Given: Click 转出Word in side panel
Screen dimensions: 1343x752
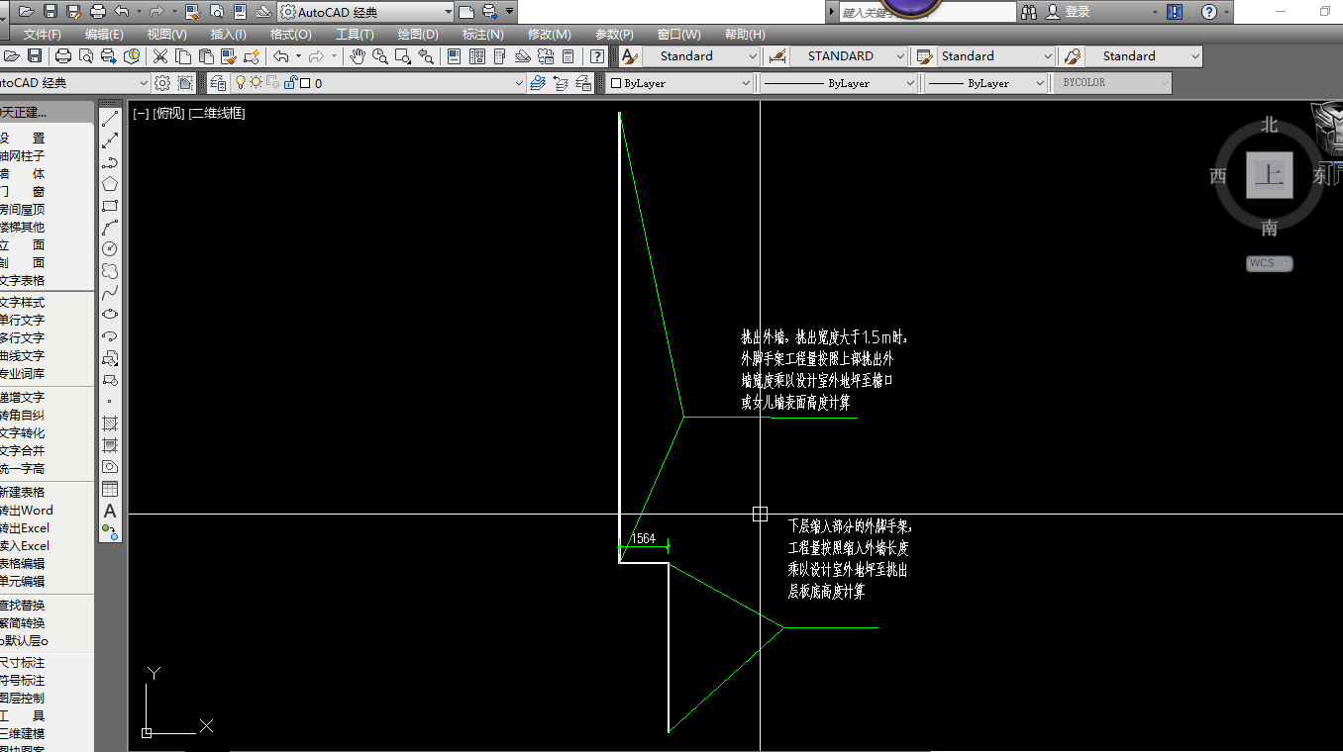Looking at the screenshot, I should (26, 511).
